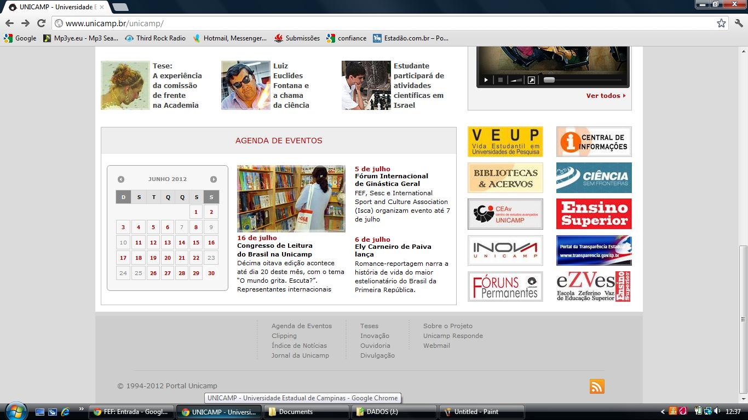Go back with the browser back arrow
Screen dimensions: 748x420
(x=9, y=23)
